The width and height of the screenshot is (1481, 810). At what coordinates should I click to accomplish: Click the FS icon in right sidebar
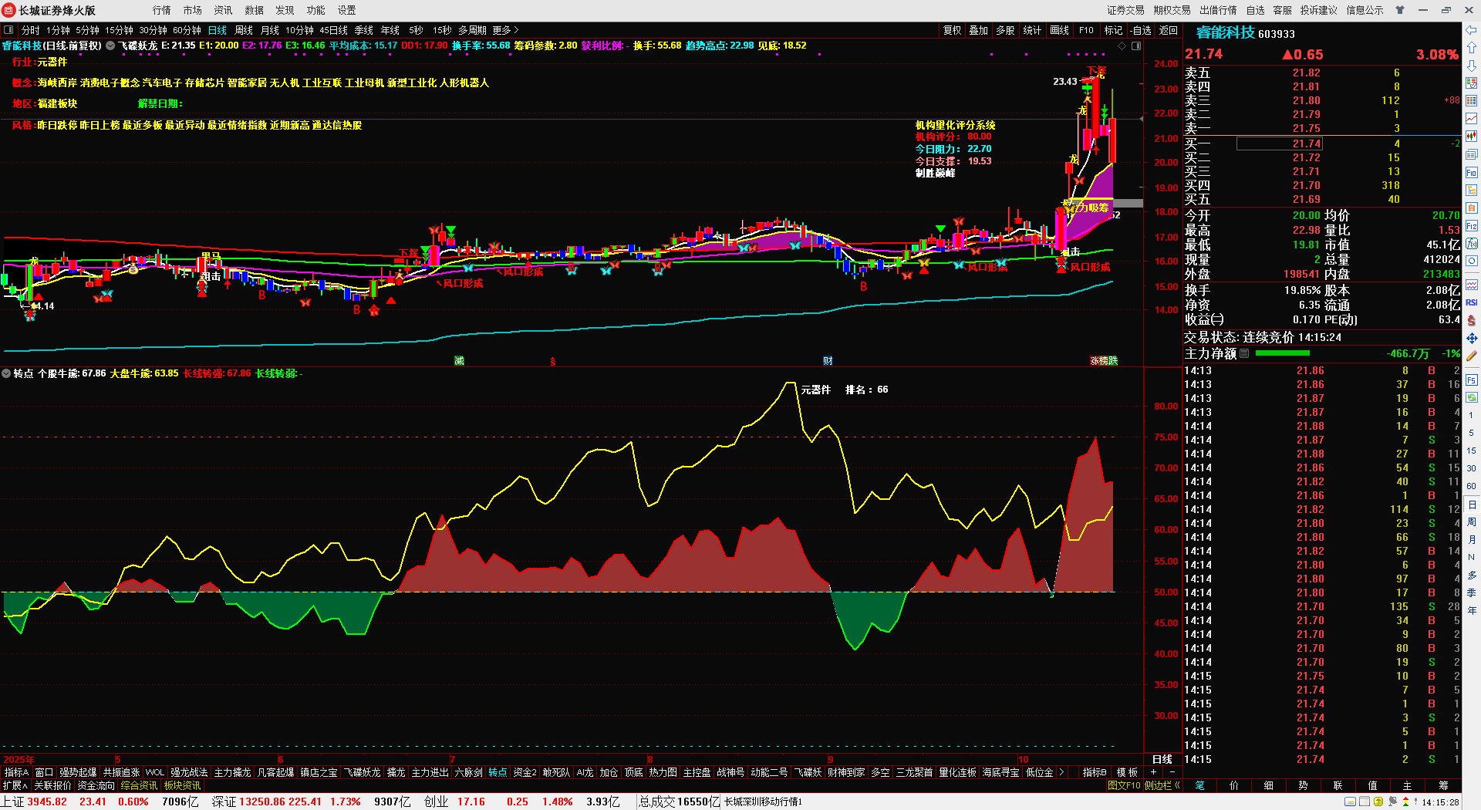point(1472,380)
